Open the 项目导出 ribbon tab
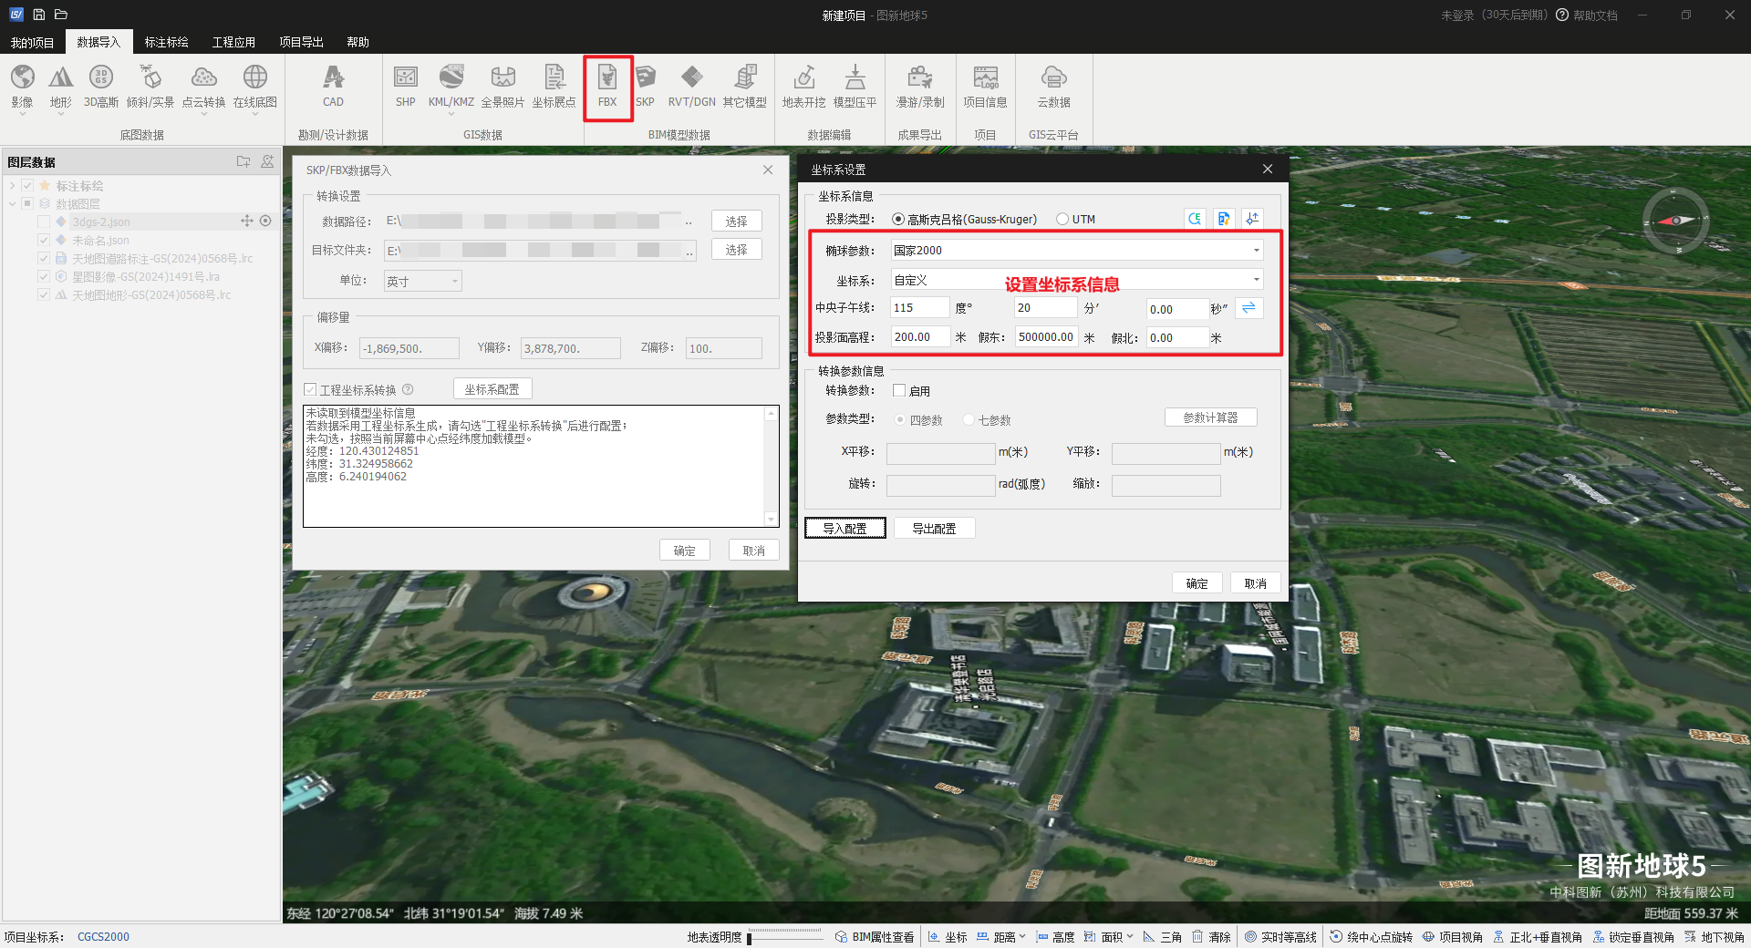 point(301,42)
